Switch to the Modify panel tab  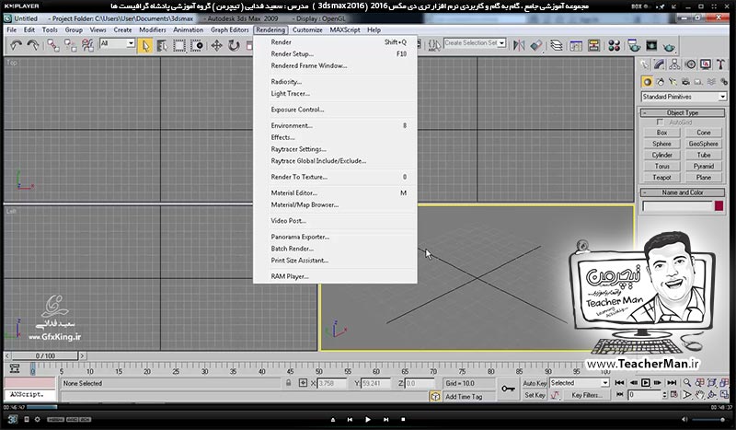660,64
